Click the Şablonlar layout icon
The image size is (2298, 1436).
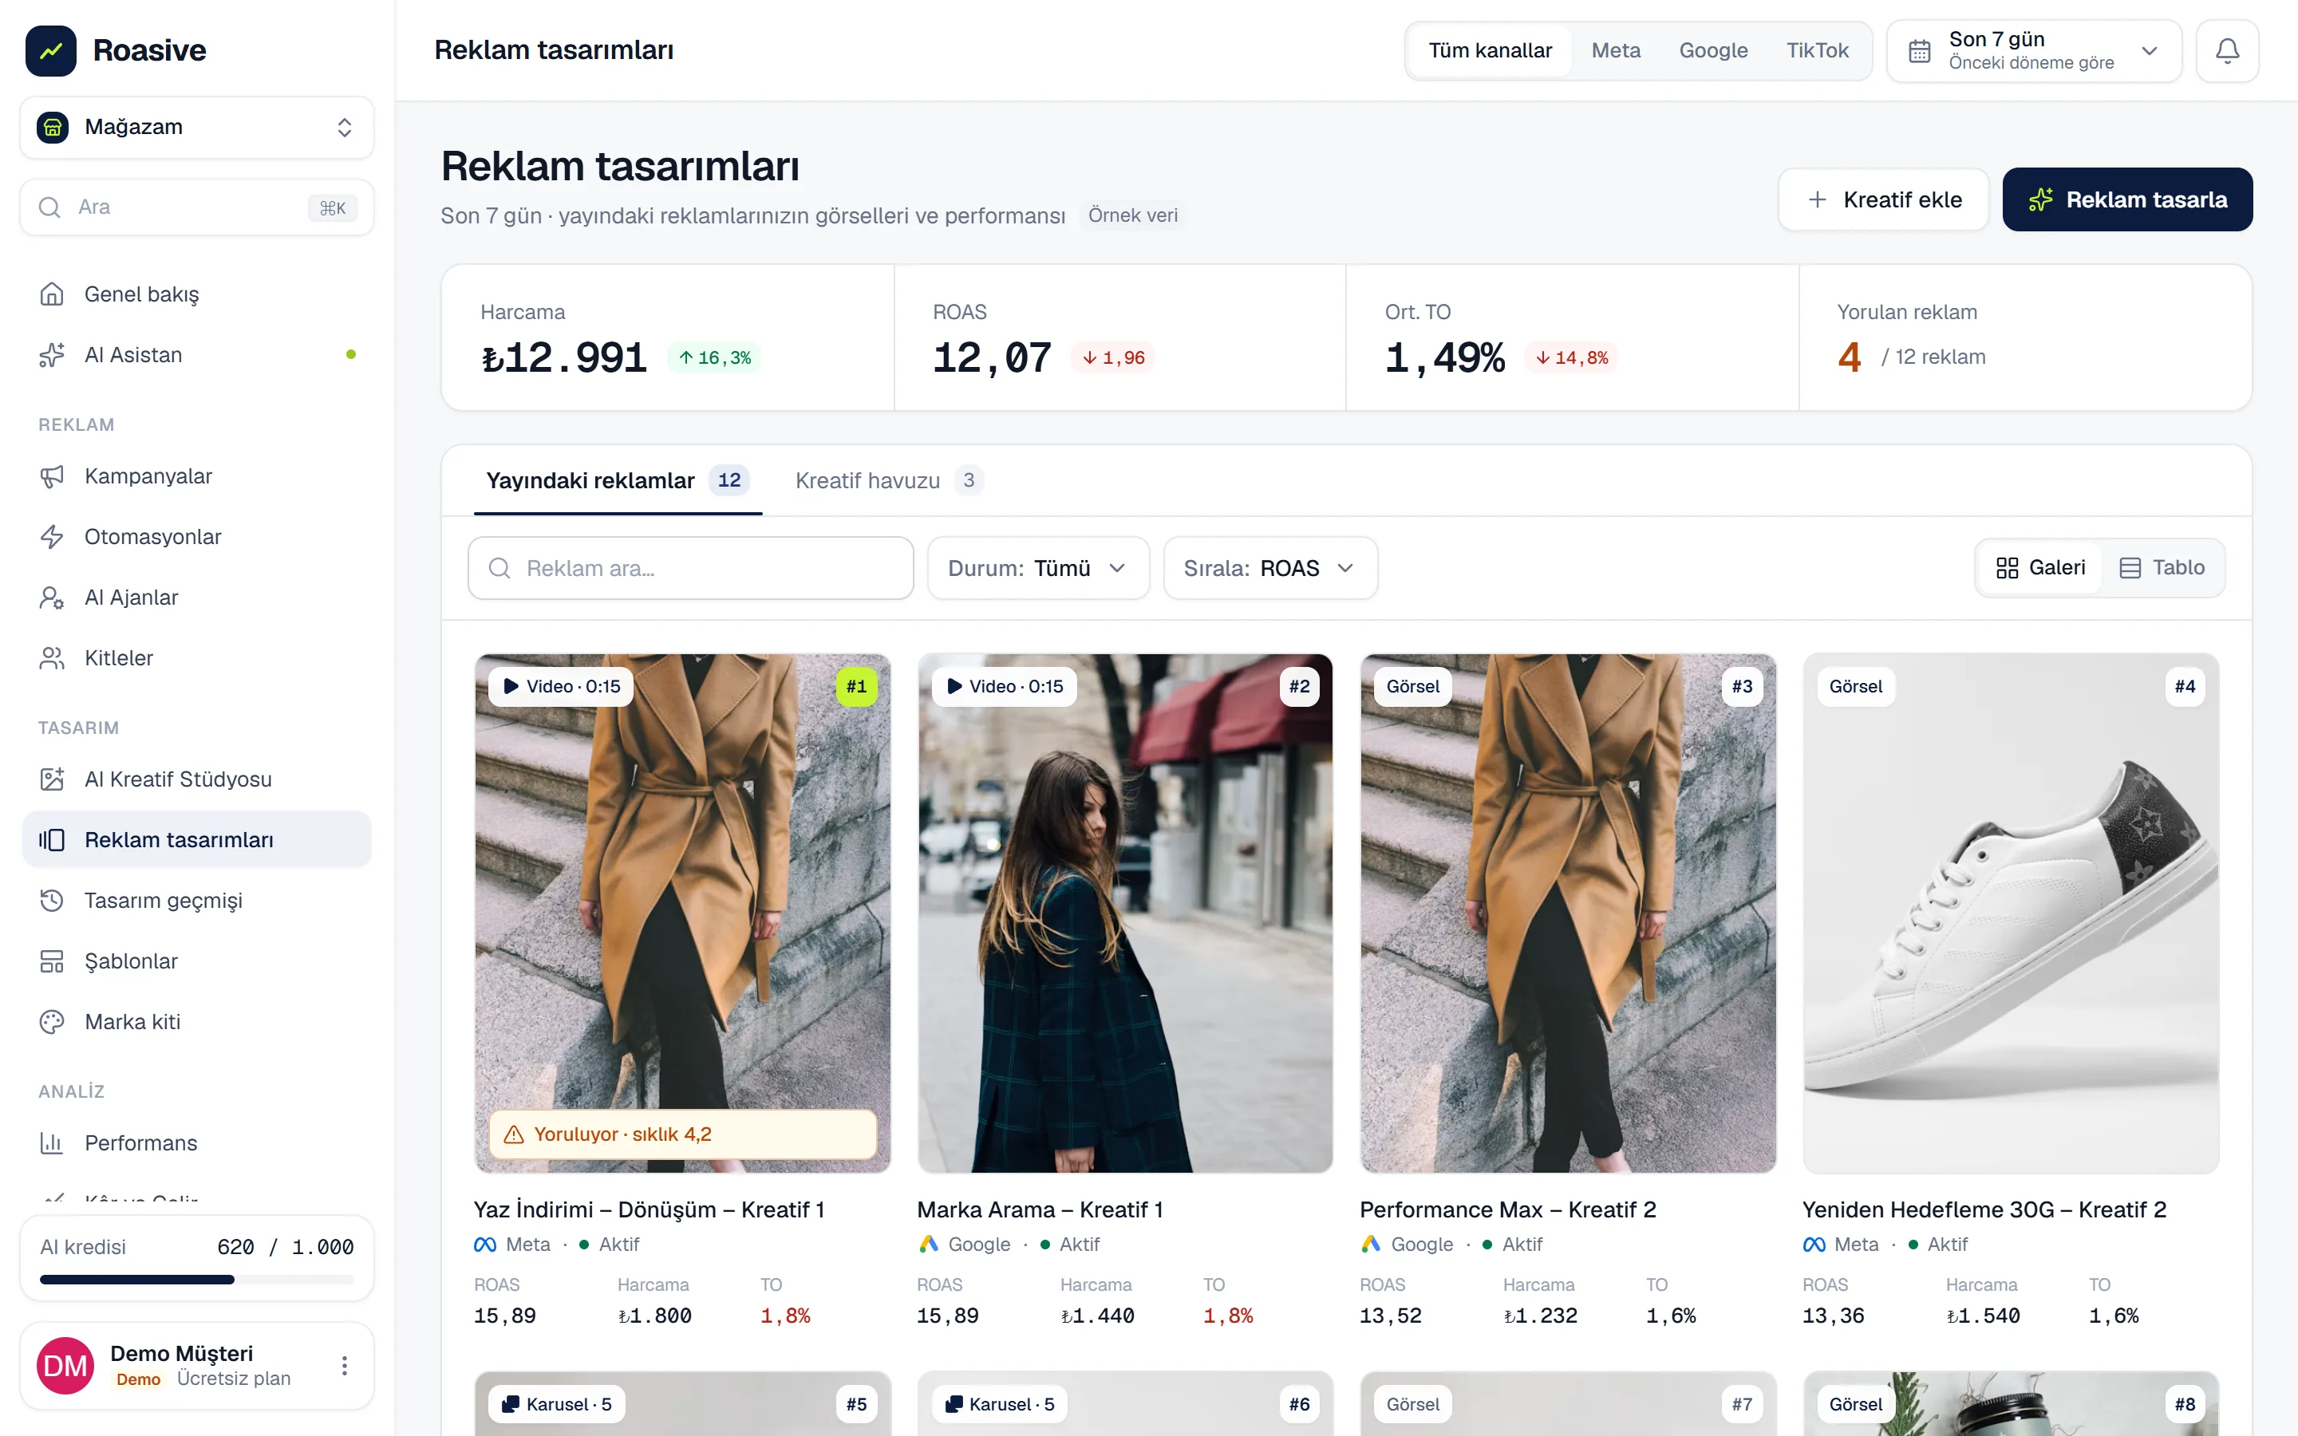point(52,961)
